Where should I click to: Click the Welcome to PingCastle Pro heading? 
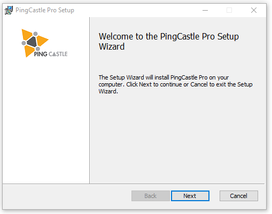point(169,42)
